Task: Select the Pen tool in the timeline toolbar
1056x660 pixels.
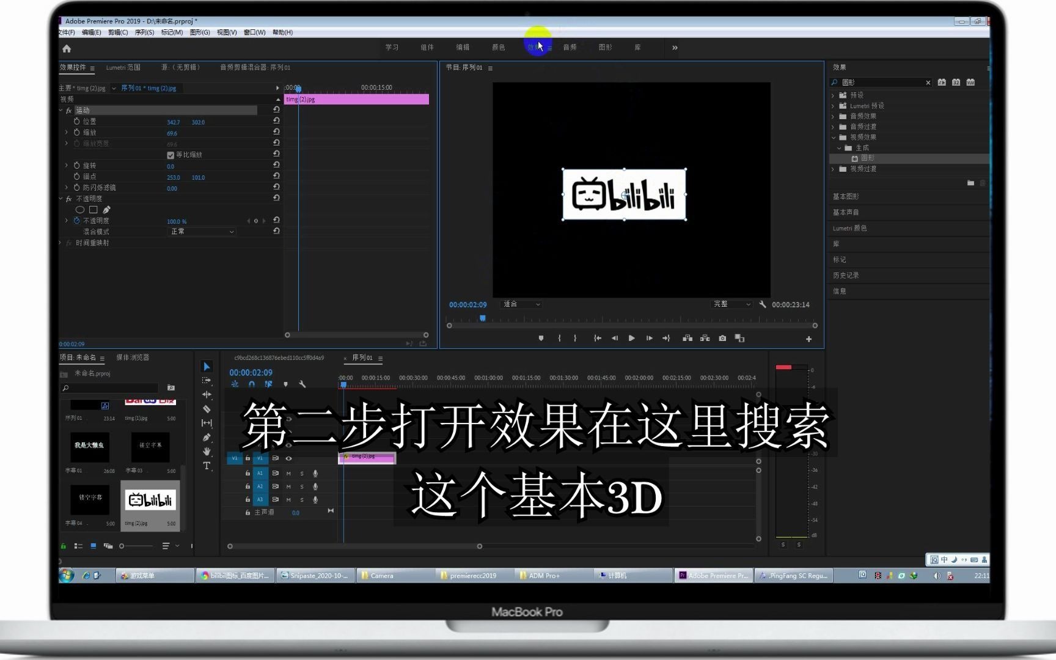Action: (x=207, y=436)
